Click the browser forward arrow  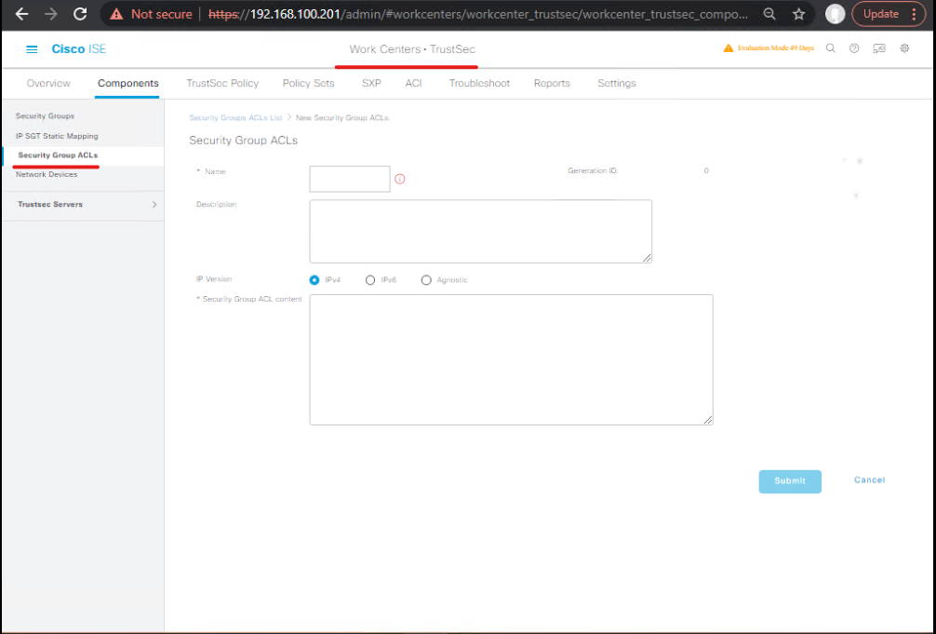click(x=51, y=14)
